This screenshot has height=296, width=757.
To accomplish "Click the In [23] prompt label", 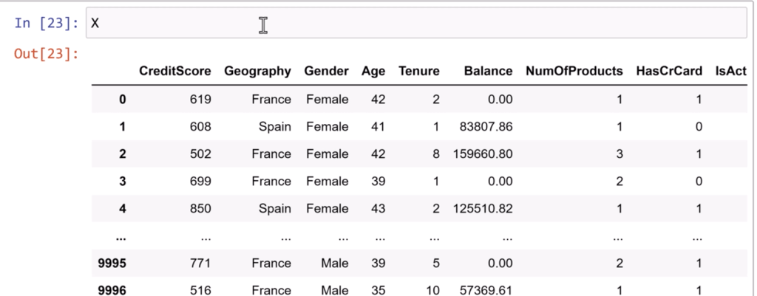I will [x=46, y=23].
